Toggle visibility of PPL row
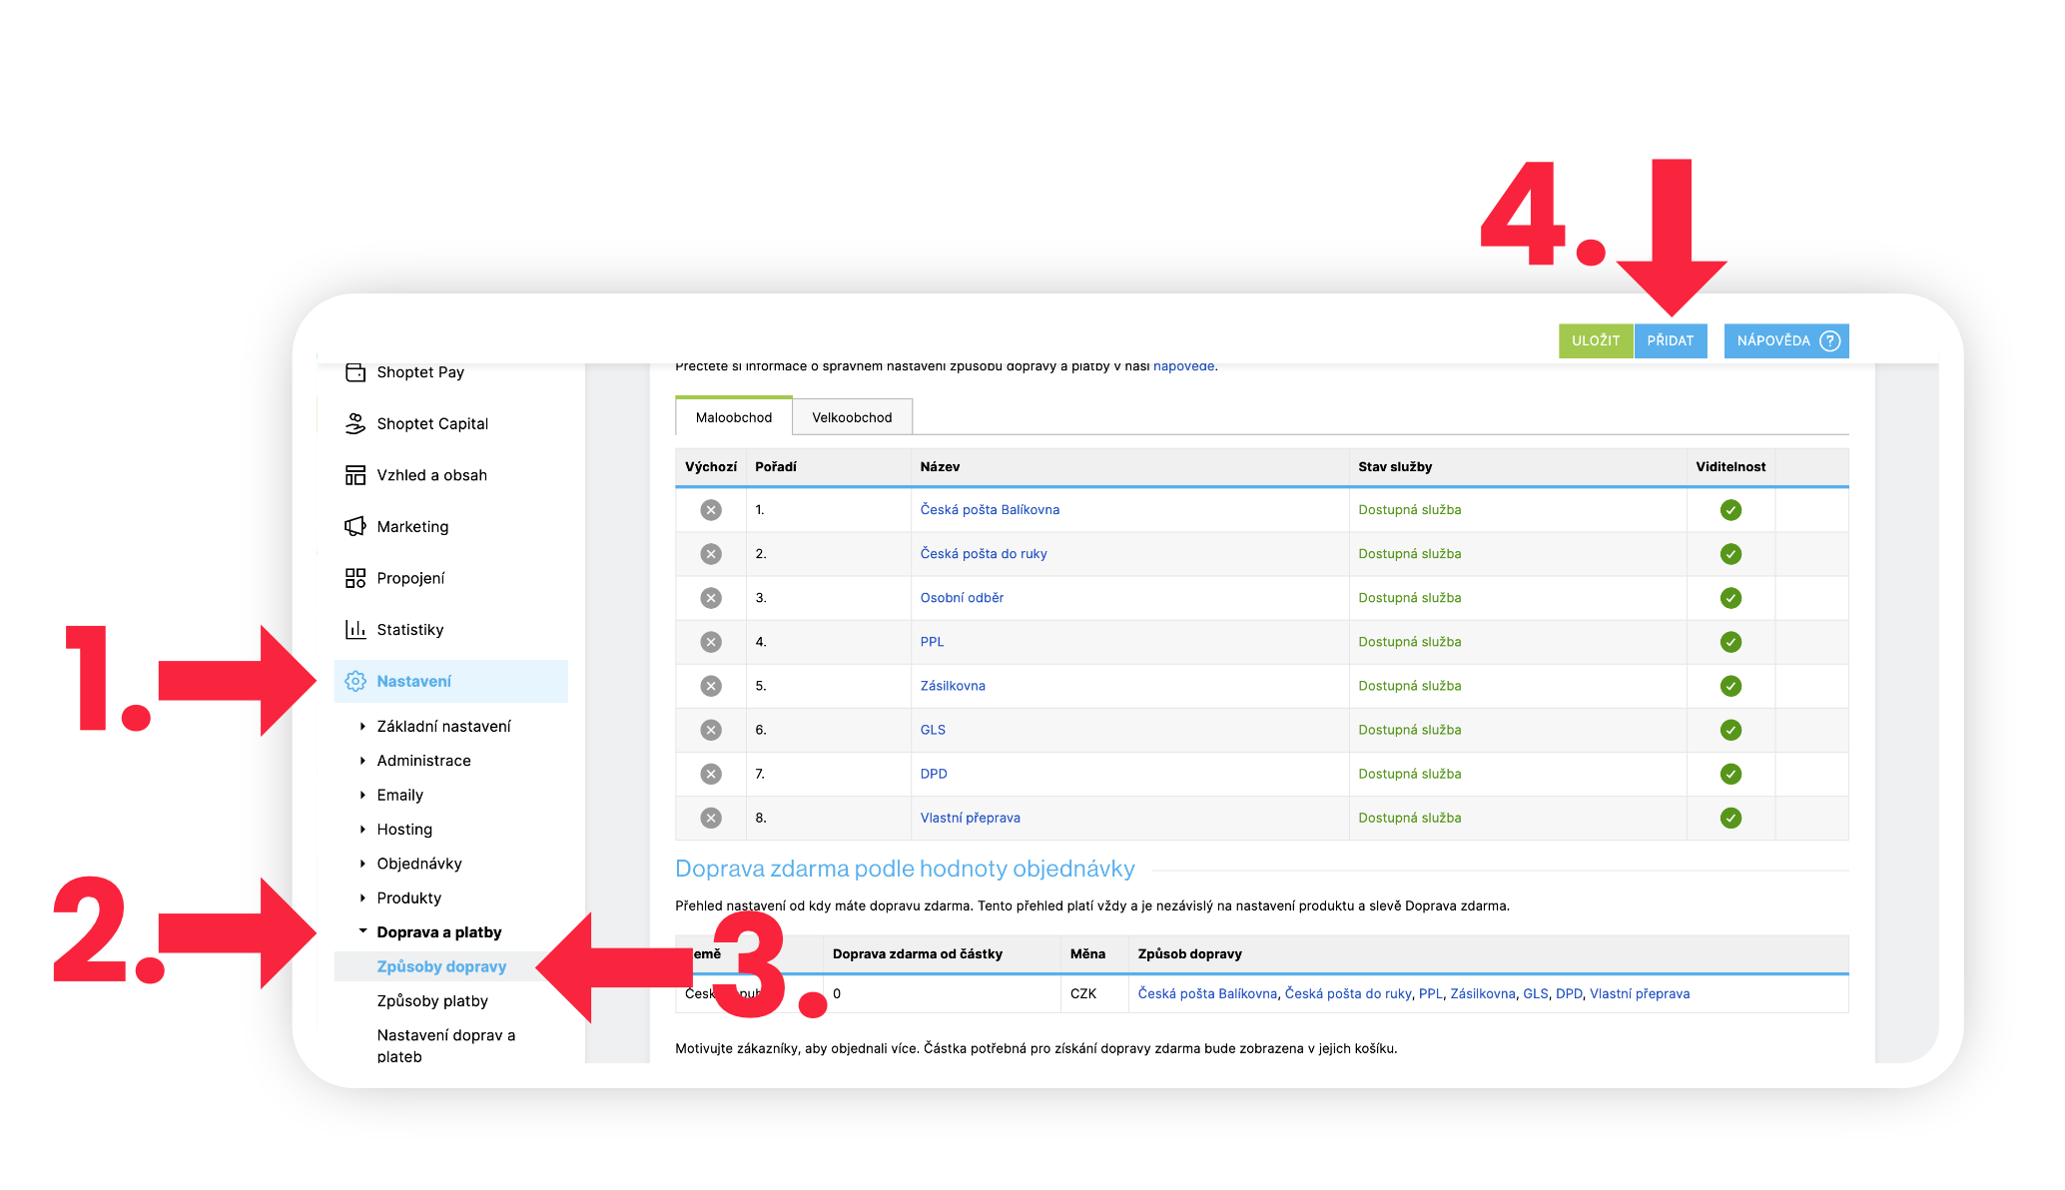 [1730, 642]
